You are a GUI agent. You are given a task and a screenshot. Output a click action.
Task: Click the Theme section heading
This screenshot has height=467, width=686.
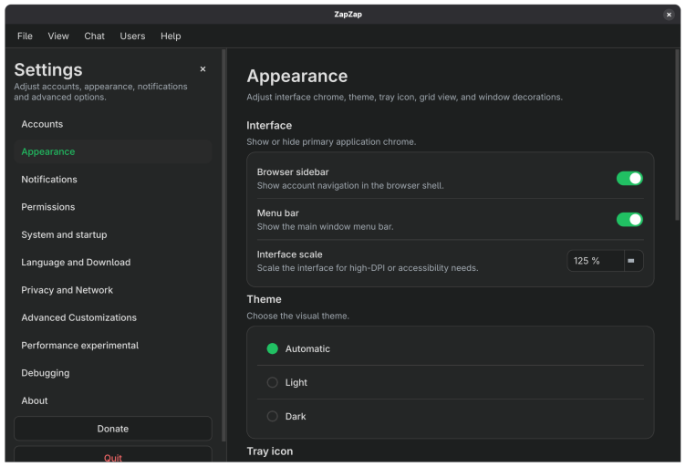coord(264,299)
